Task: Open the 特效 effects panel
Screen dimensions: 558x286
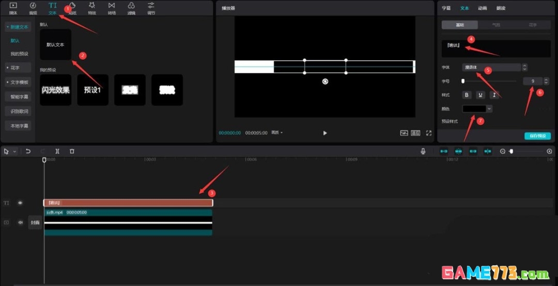Action: [91, 8]
